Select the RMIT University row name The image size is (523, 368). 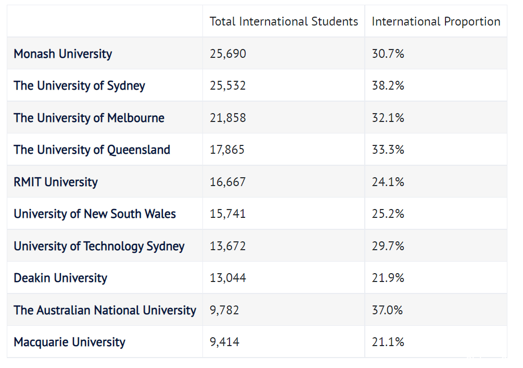point(56,182)
